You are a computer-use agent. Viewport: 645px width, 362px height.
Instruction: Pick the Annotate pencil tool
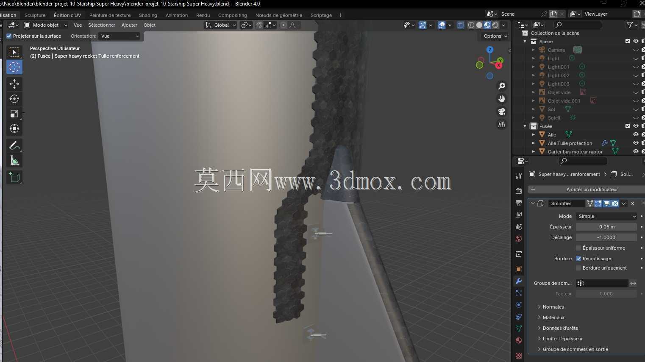tap(14, 145)
